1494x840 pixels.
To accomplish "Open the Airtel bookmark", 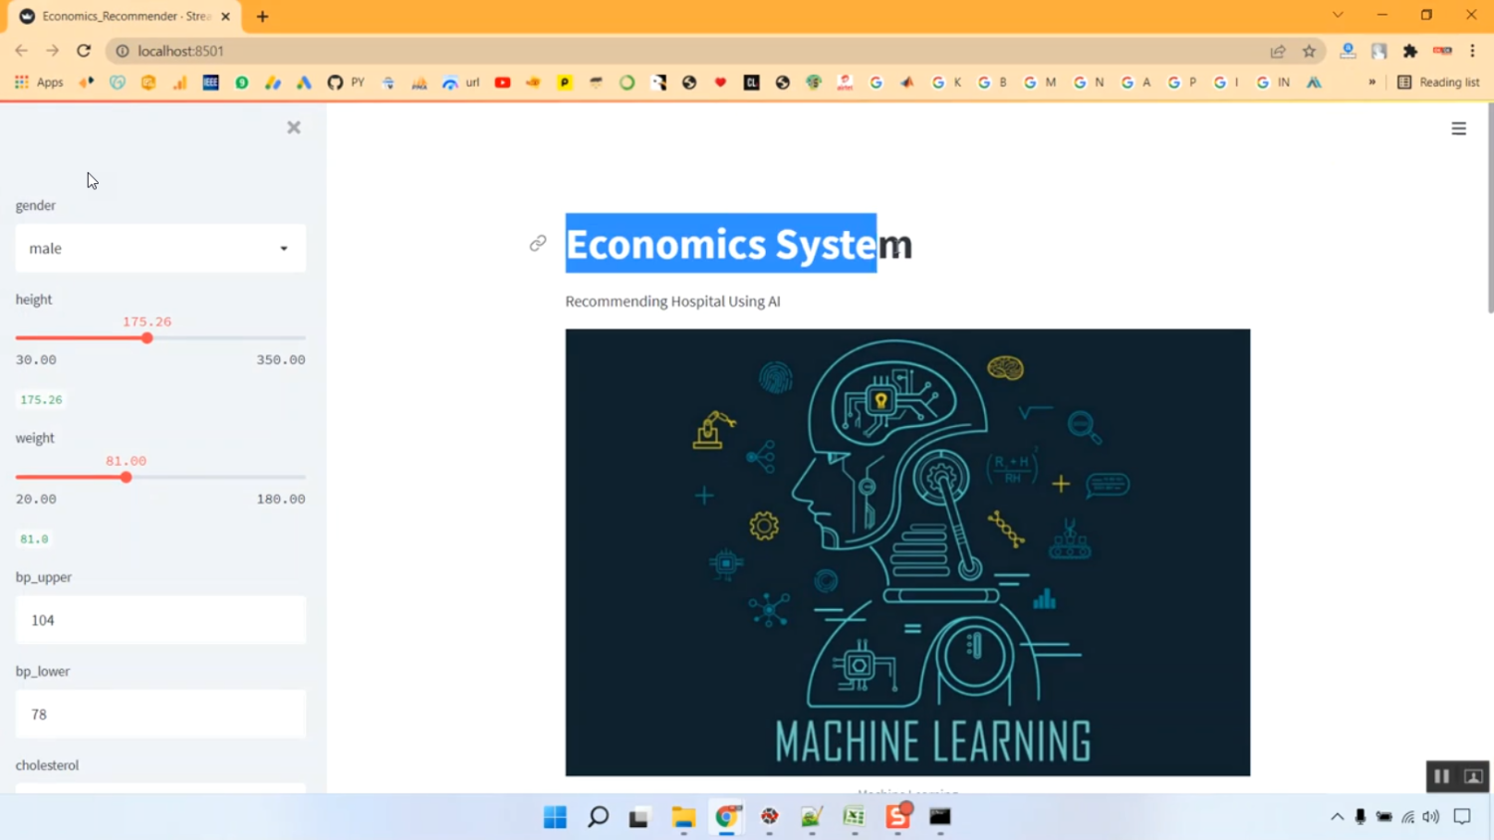I will pos(845,83).
